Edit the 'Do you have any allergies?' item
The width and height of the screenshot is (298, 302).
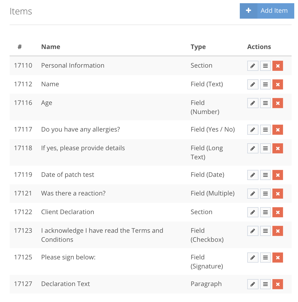click(253, 130)
